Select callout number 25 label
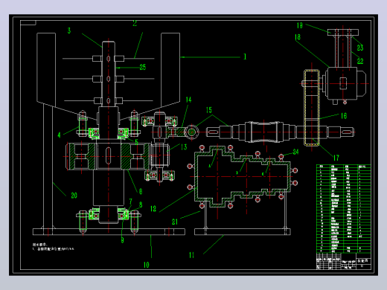 point(143,67)
